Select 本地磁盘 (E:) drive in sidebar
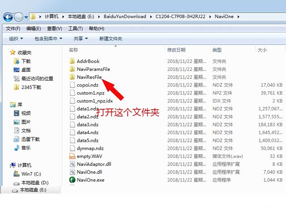This screenshot has width=286, height=211. click(x=33, y=190)
